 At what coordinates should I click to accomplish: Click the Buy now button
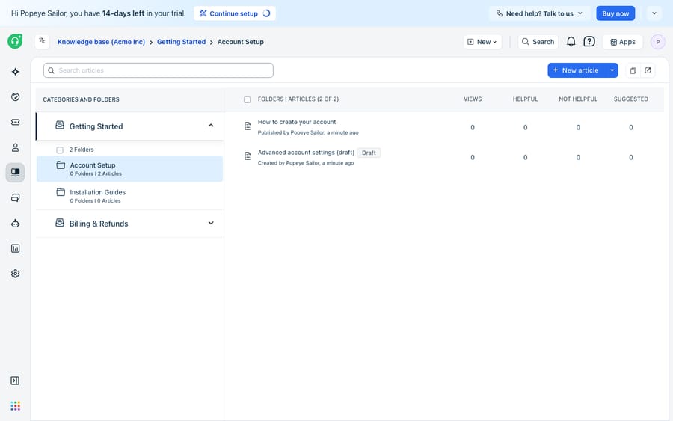pyautogui.click(x=615, y=13)
